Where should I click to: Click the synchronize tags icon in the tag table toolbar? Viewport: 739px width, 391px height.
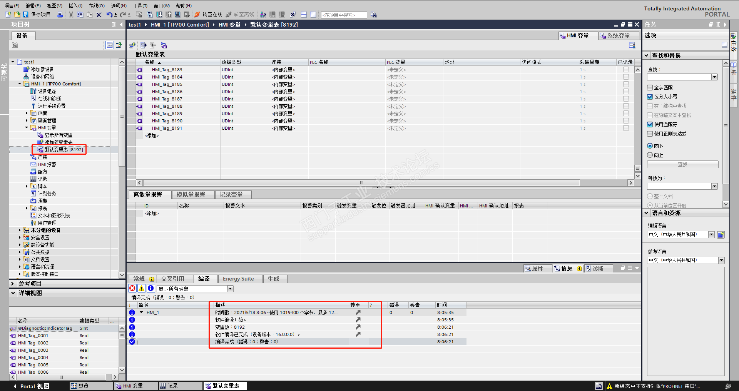pyautogui.click(x=164, y=45)
